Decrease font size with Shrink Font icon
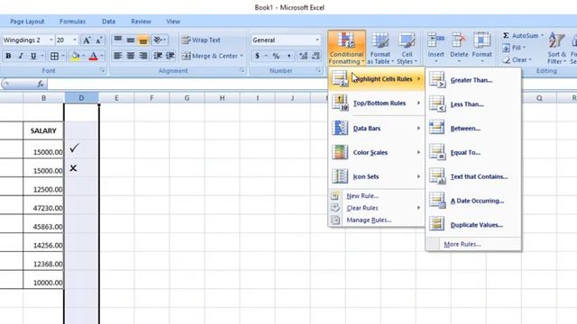Viewport: 577px width, 324px height. [99, 40]
